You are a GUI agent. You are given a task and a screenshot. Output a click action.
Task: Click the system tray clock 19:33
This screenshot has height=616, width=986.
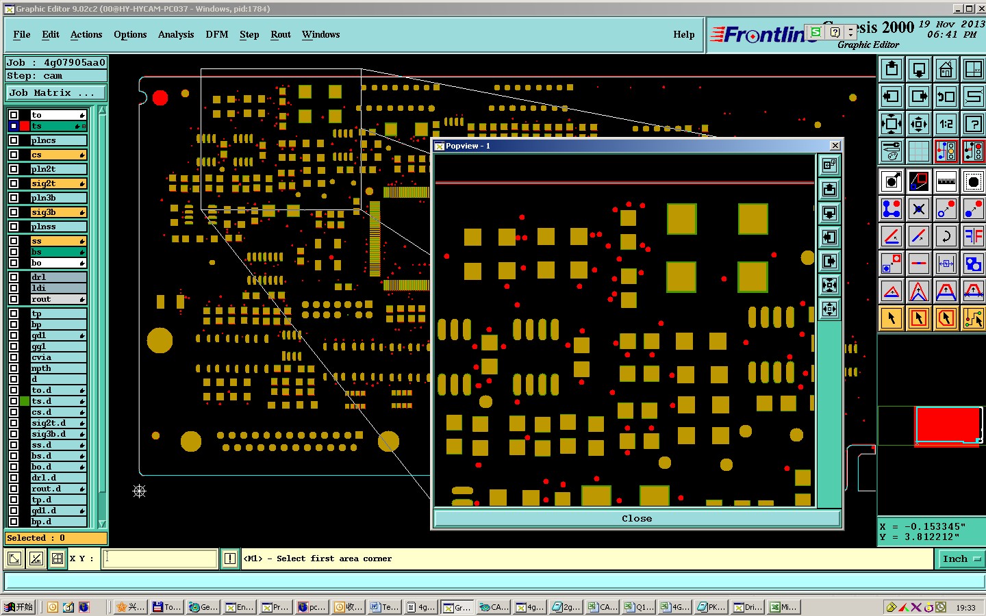coord(965,607)
